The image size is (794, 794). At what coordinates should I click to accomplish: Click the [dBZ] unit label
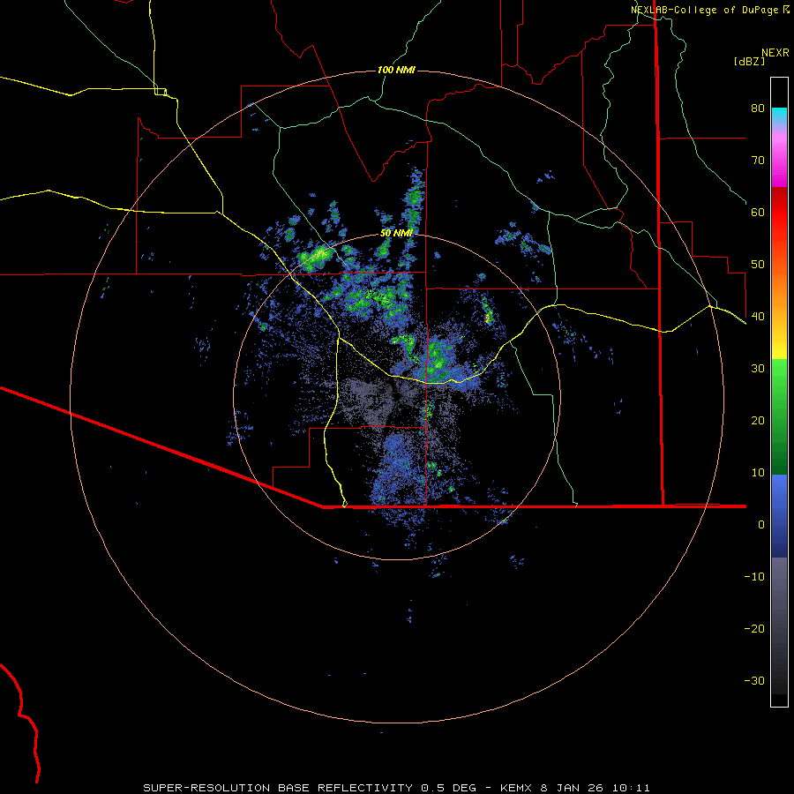click(749, 61)
